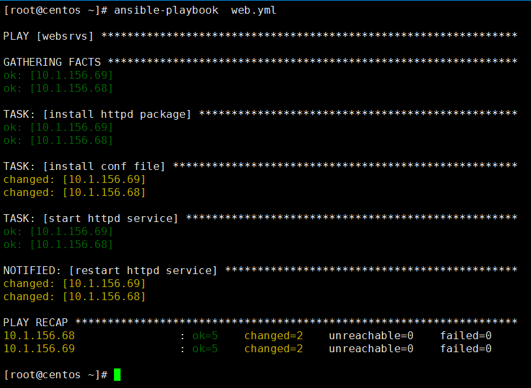531x388 pixels.
Task: Click 'NOTIFIED: [restart httpd service]' line
Action: pyautogui.click(x=260, y=270)
